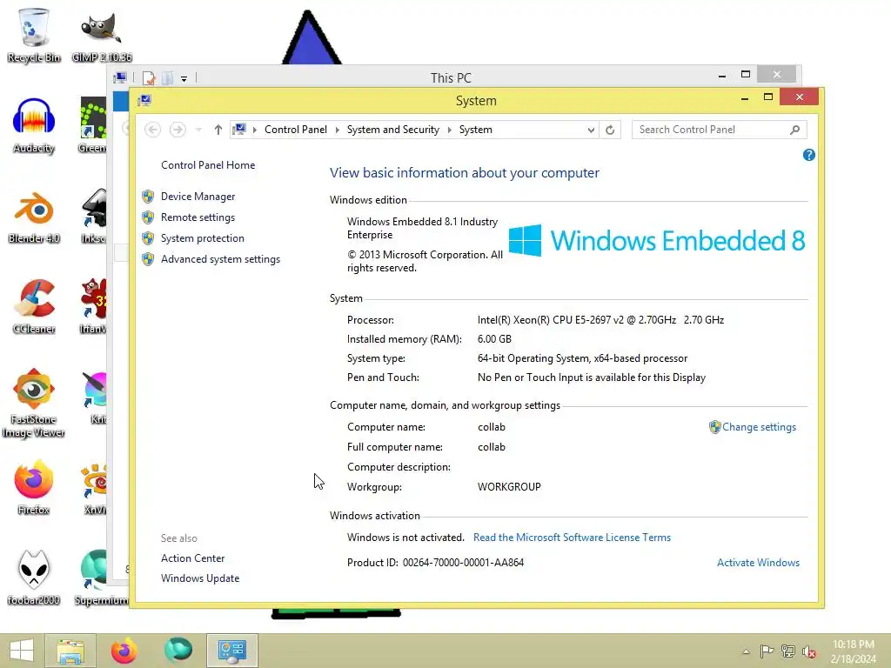Screen dimensions: 891x668
Task: Read the Microsoft Software License Terms
Action: 572,538
